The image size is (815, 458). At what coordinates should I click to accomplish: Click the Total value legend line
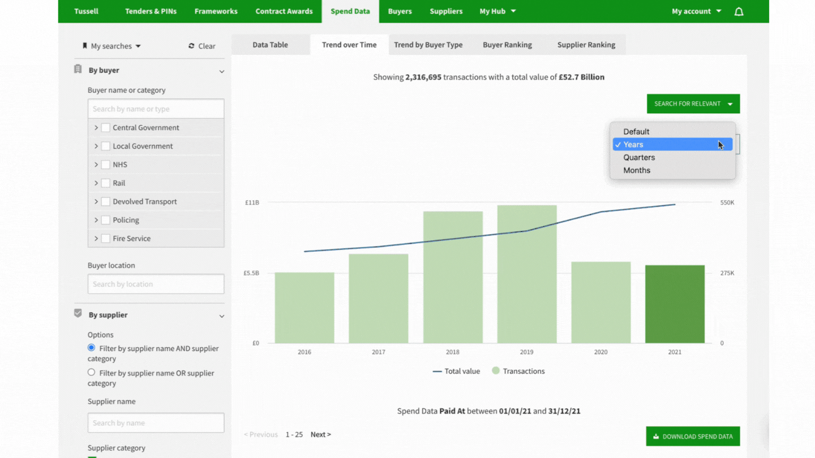click(437, 371)
